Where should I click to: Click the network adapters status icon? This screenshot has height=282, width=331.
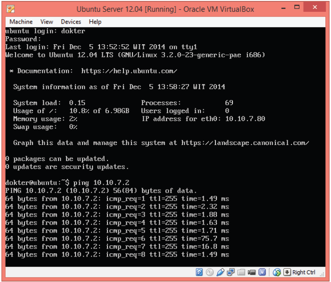[231, 272]
